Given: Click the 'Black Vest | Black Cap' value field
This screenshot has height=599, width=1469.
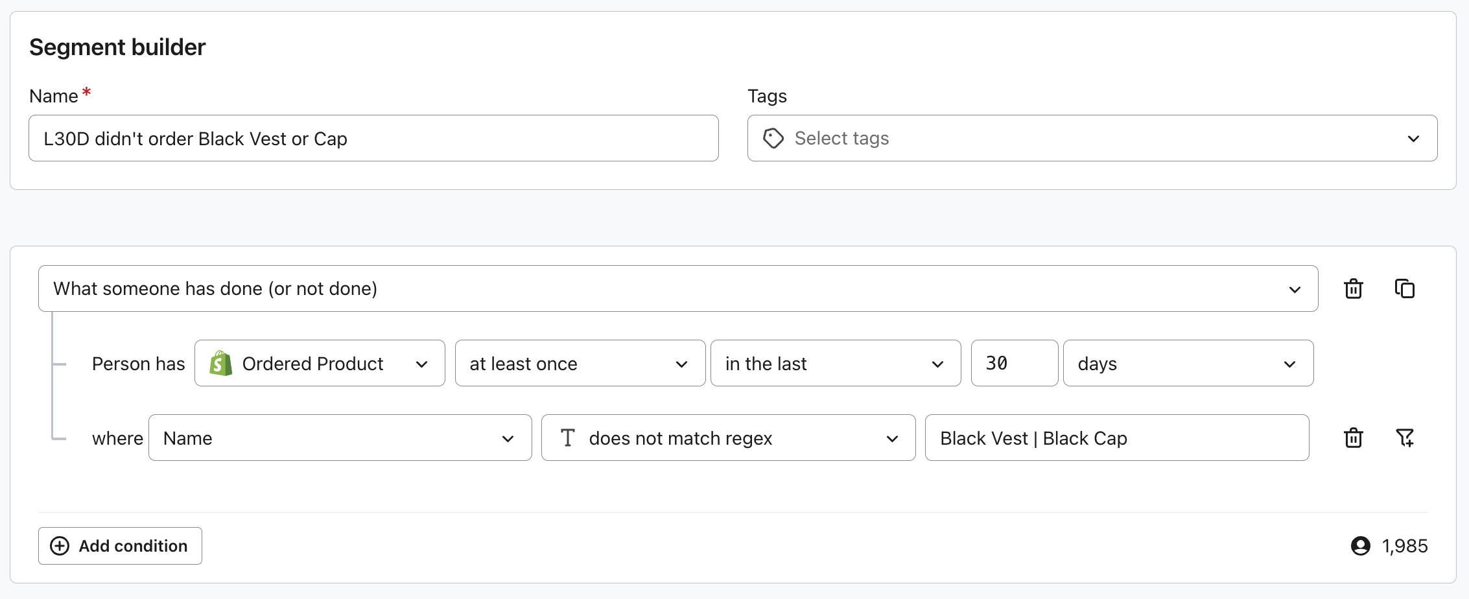Looking at the screenshot, I should point(1116,438).
